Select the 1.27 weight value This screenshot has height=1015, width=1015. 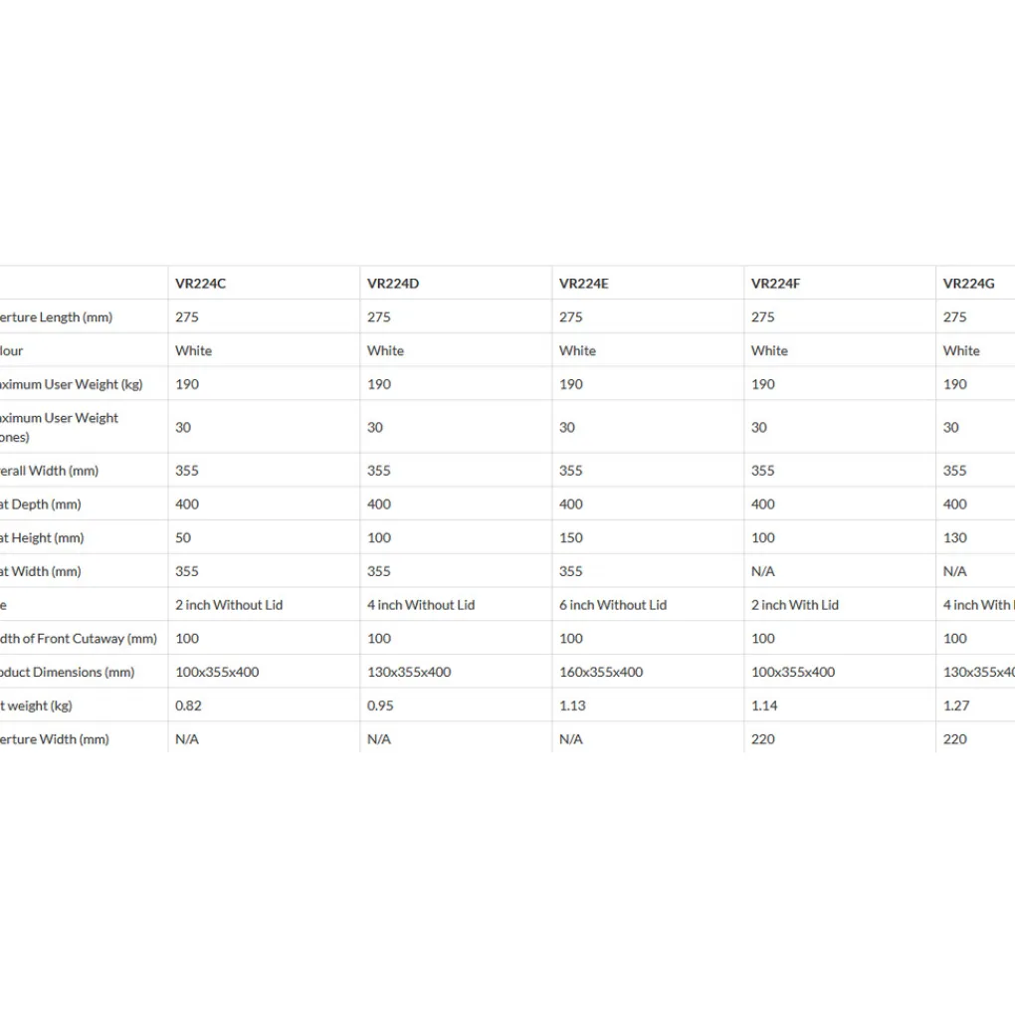point(956,706)
